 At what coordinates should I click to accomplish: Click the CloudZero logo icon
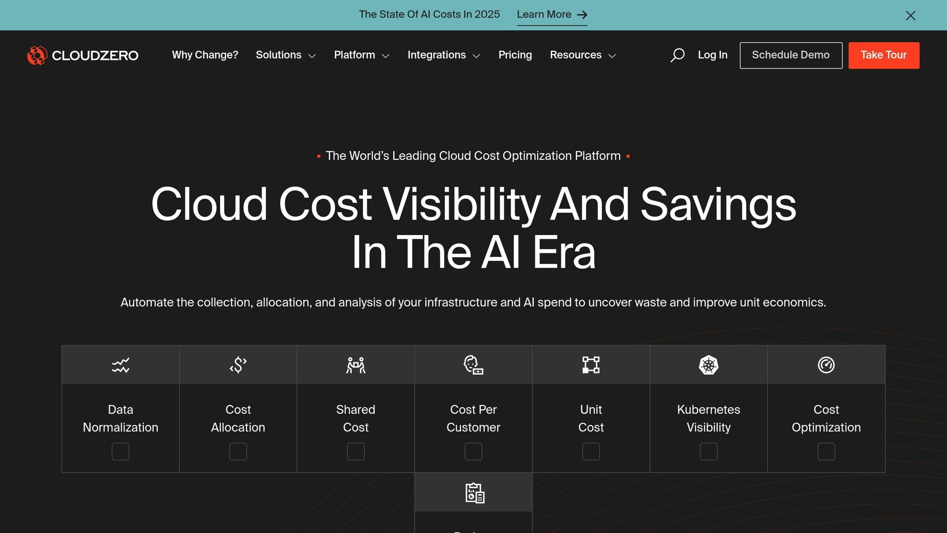(x=37, y=56)
